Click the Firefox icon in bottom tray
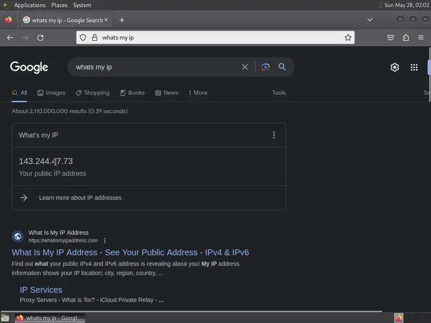 [x=399, y=318]
